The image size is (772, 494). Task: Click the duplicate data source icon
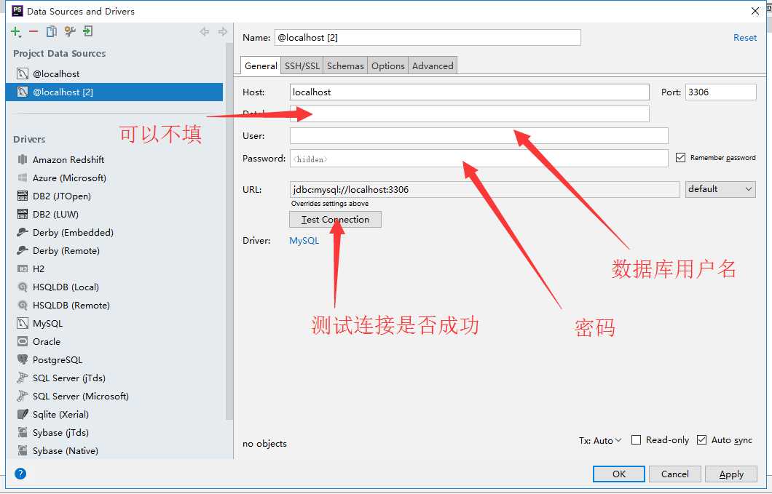(x=52, y=31)
